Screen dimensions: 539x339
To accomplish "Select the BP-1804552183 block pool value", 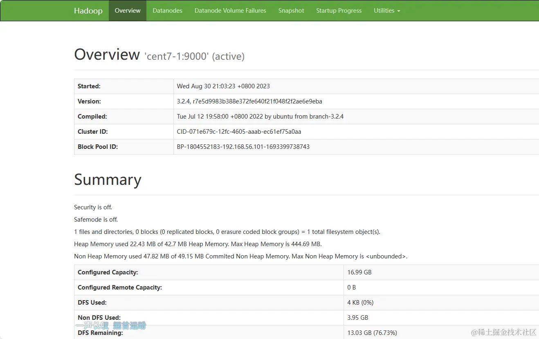I will point(243,147).
